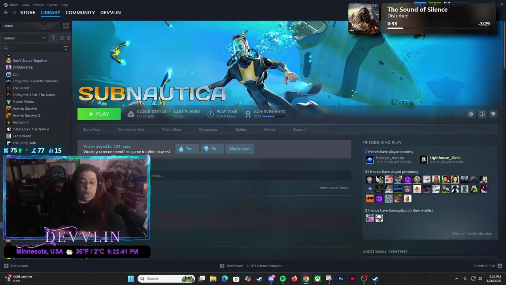Open Photoshop from the taskbar

(341, 279)
